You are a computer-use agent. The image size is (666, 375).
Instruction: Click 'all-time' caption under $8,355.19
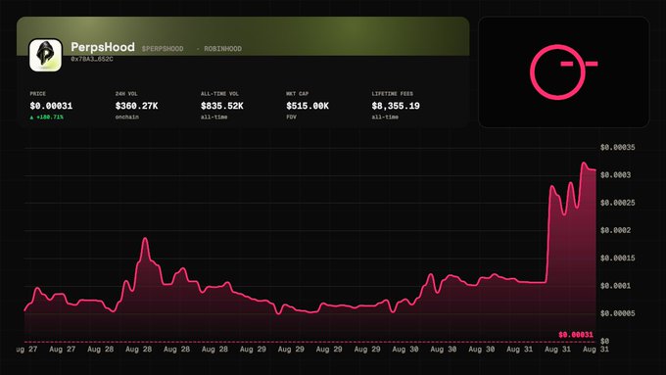[385, 117]
